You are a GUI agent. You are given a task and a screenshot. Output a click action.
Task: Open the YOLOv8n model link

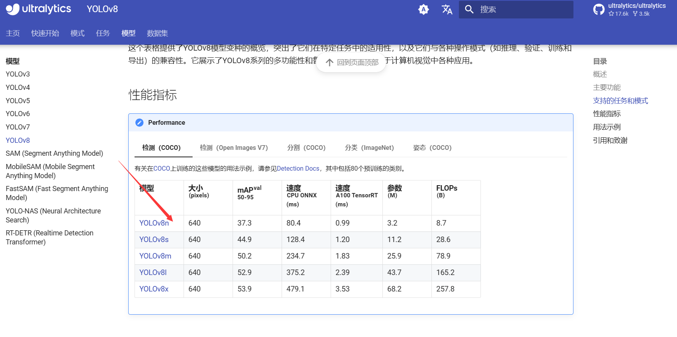[x=154, y=223]
